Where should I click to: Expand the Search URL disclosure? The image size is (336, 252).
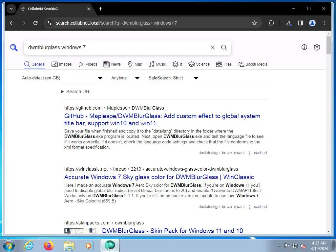(77, 92)
